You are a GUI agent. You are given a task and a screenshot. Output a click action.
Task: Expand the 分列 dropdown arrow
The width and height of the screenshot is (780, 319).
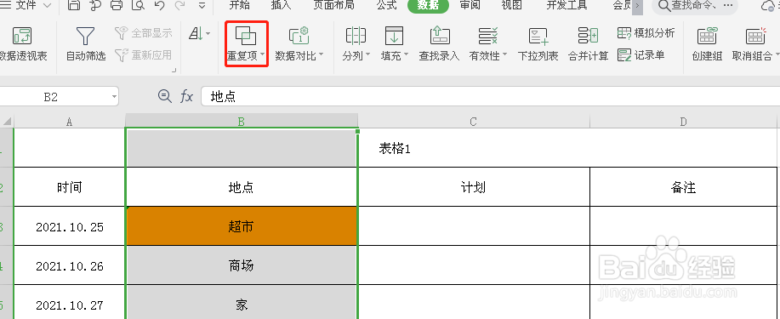click(368, 54)
